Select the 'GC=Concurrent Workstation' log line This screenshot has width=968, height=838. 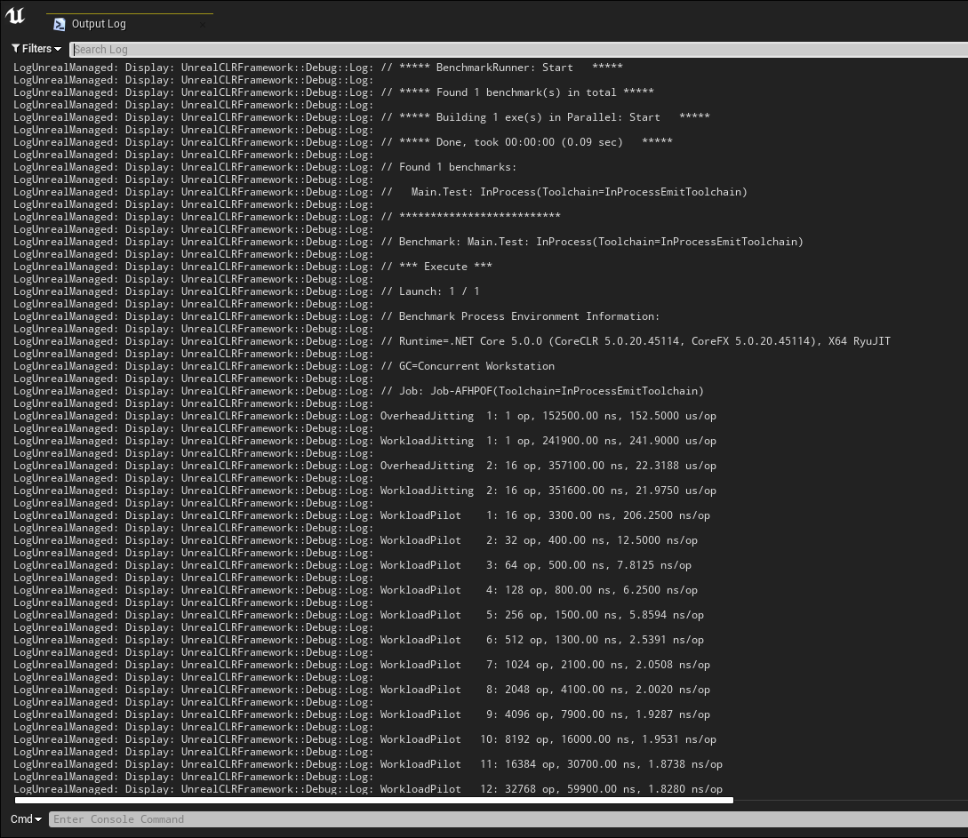click(x=284, y=366)
